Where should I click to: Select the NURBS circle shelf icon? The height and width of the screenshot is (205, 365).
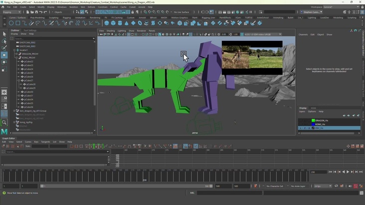click(11, 23)
